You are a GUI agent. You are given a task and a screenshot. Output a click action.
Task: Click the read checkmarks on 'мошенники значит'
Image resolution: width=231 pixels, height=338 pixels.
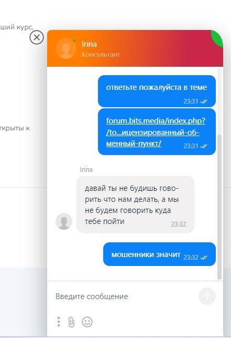tap(203, 258)
